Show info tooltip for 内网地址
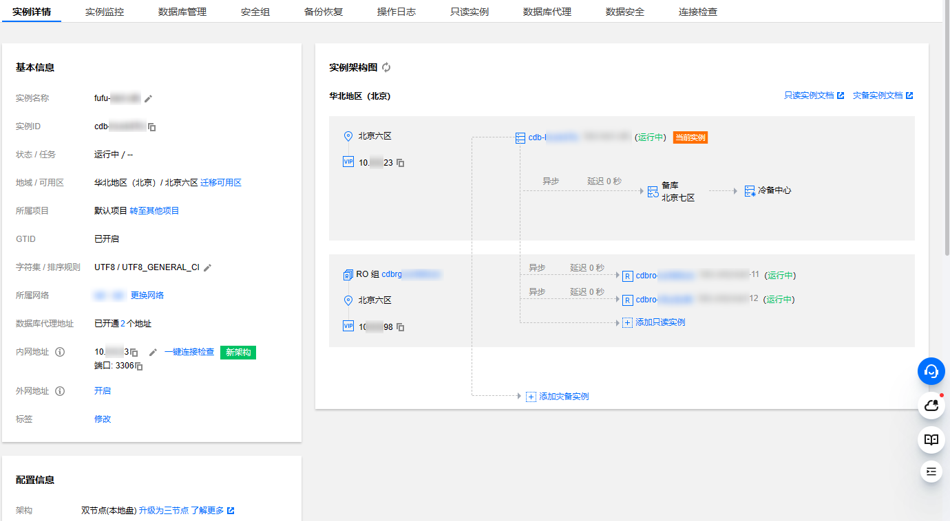Screen dimensions: 950x521 60,352
